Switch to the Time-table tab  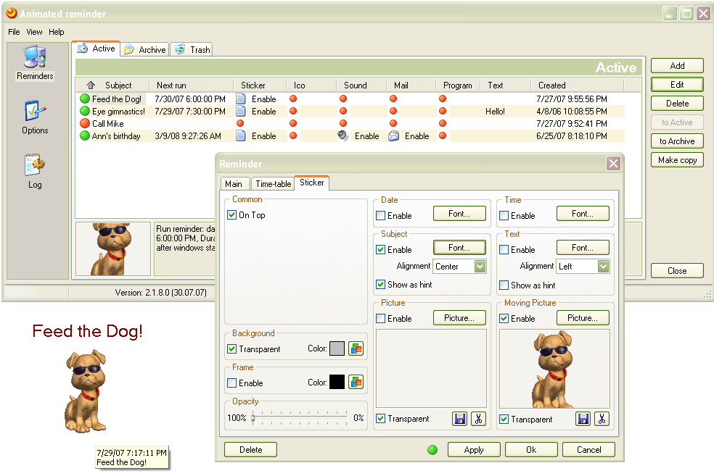click(273, 184)
